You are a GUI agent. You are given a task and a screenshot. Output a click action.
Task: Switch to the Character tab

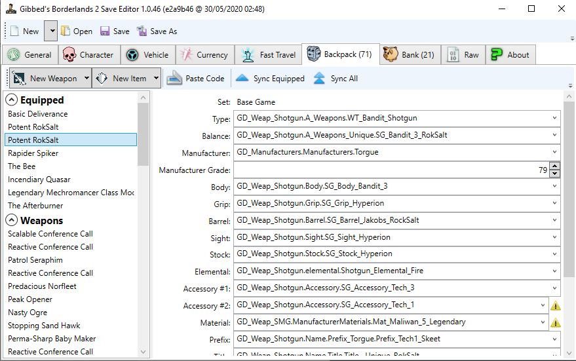pyautogui.click(x=89, y=55)
